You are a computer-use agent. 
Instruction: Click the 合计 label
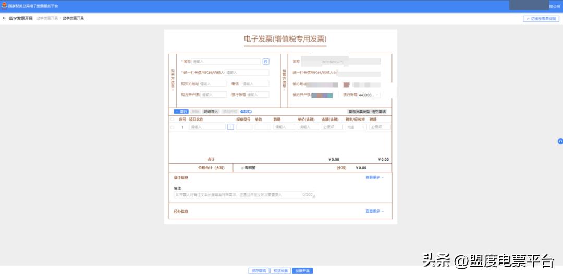point(211,159)
